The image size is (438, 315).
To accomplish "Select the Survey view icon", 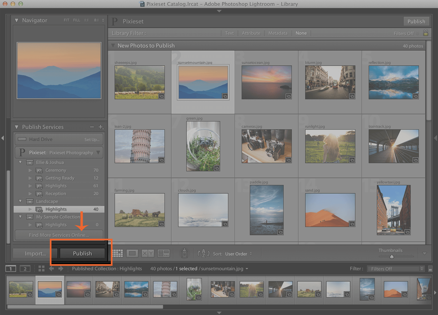I will tap(164, 253).
